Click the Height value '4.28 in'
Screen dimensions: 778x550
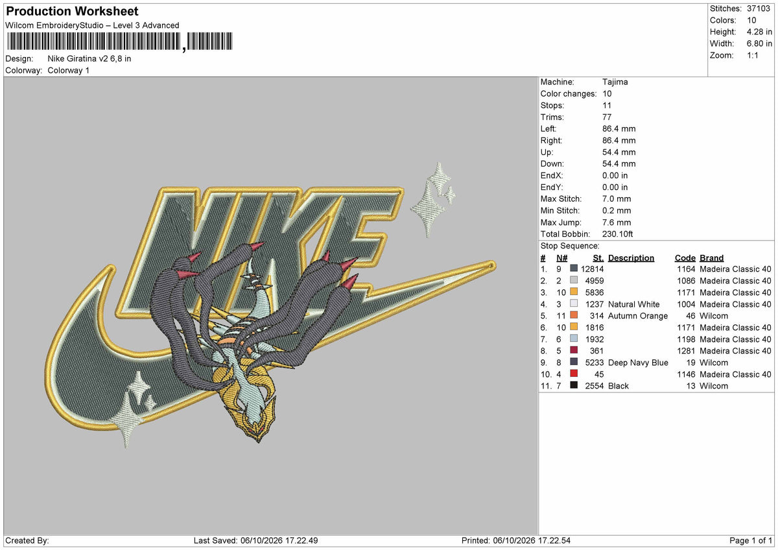(x=759, y=32)
